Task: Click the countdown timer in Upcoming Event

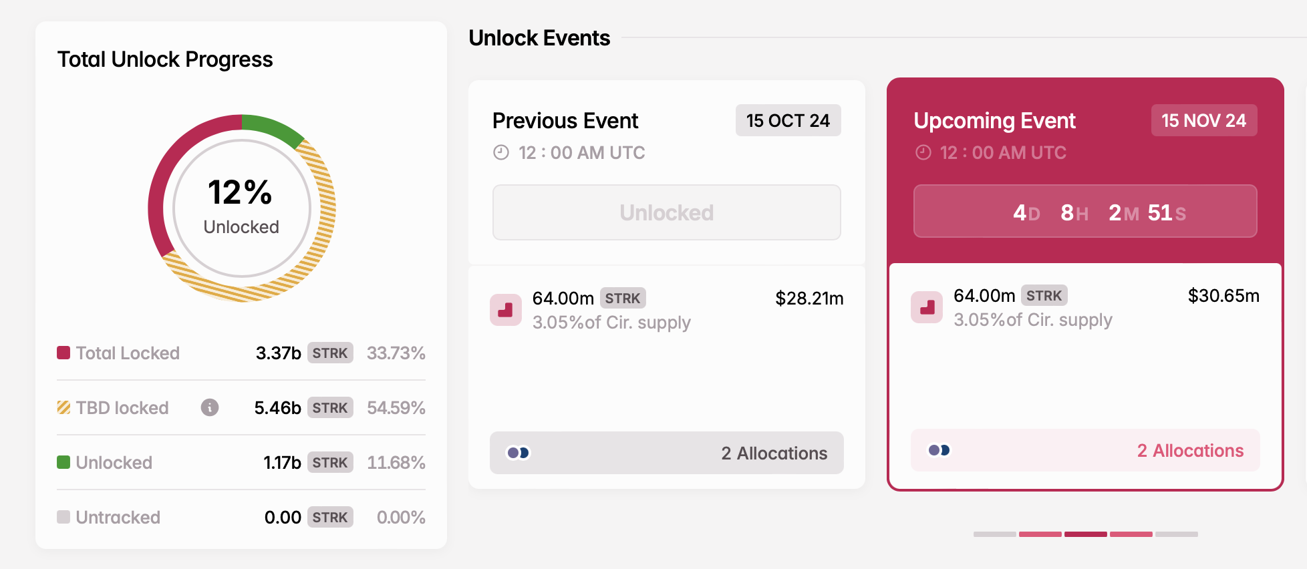Action: [1085, 212]
